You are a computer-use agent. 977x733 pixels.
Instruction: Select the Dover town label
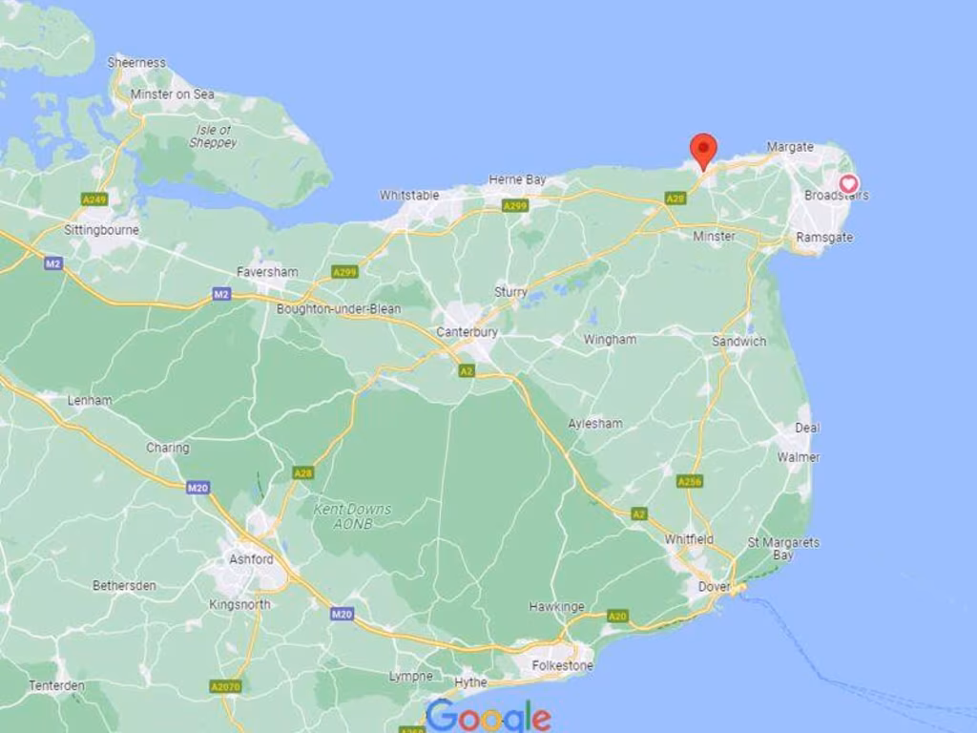tap(714, 587)
